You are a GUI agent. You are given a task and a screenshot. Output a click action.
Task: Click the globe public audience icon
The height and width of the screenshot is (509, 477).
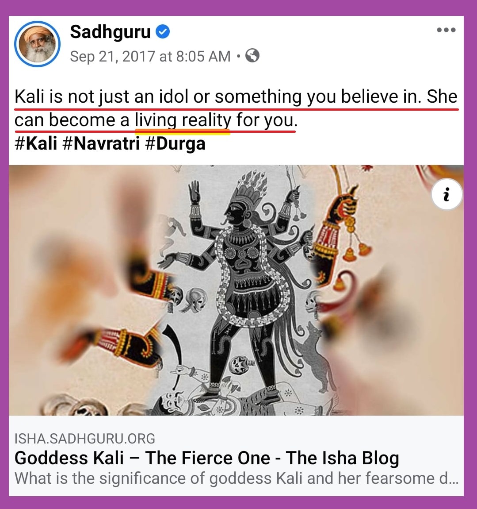[252, 55]
